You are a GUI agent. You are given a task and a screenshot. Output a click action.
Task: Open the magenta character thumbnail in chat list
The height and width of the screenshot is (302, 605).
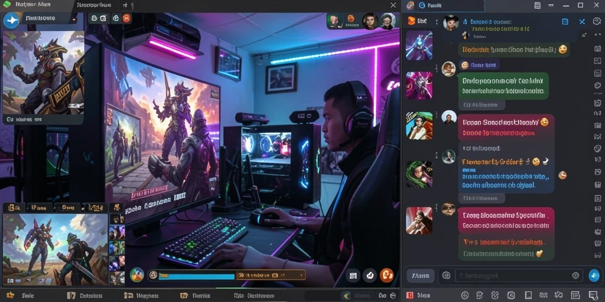419,85
